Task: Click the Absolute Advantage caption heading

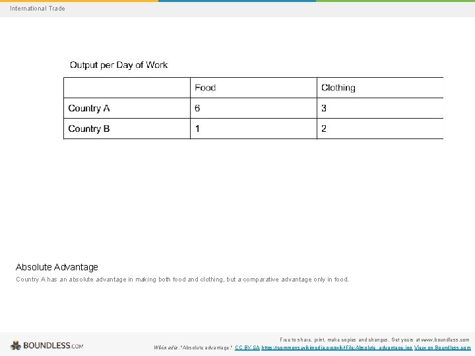Action: click(57, 267)
